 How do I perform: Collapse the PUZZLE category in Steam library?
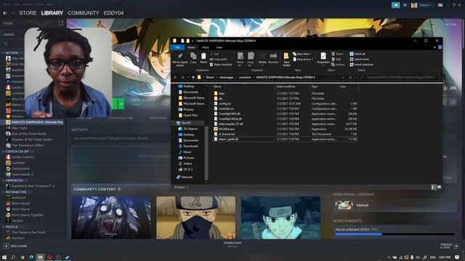3,227
